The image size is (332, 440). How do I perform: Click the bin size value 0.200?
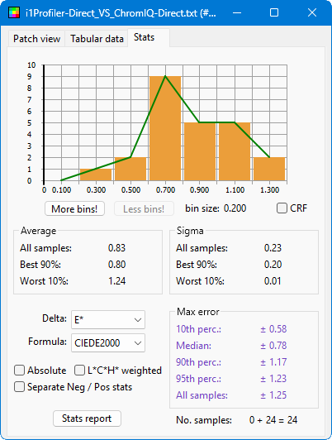(235, 208)
